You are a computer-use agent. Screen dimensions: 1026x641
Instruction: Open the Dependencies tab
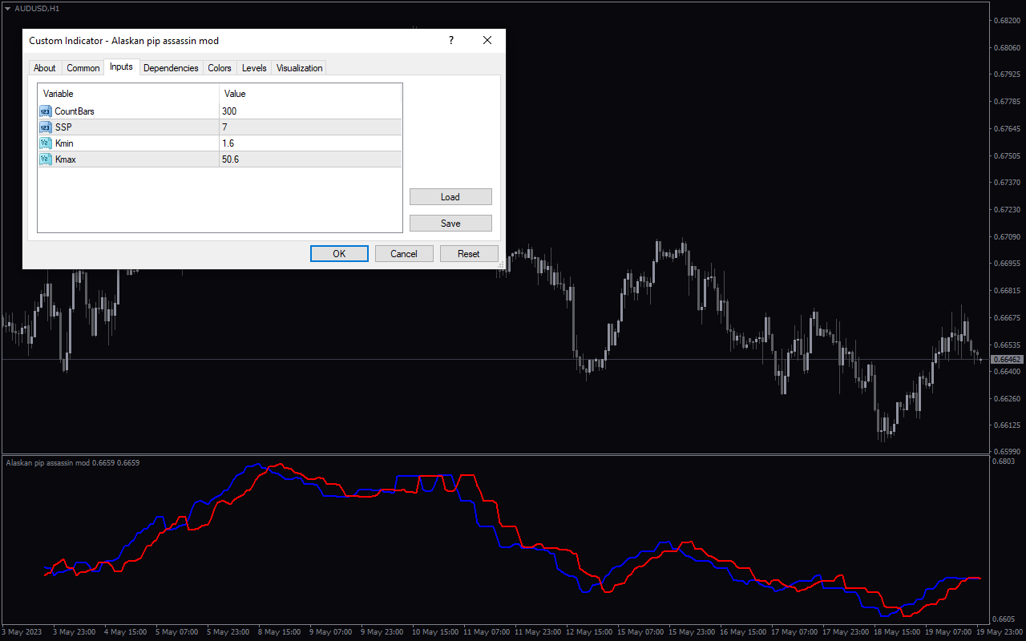[x=171, y=68]
